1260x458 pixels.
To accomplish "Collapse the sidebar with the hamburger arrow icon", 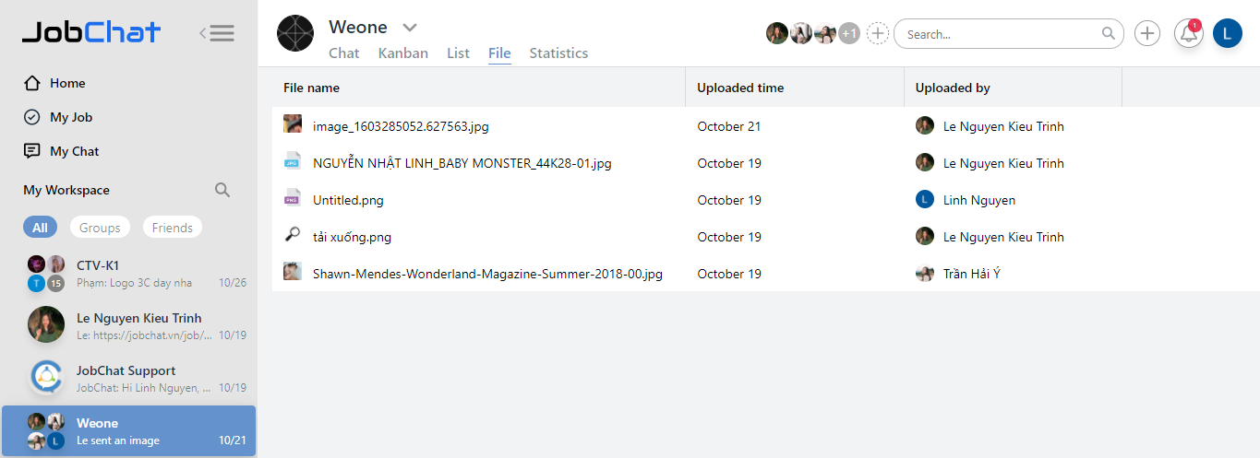I will tap(218, 34).
